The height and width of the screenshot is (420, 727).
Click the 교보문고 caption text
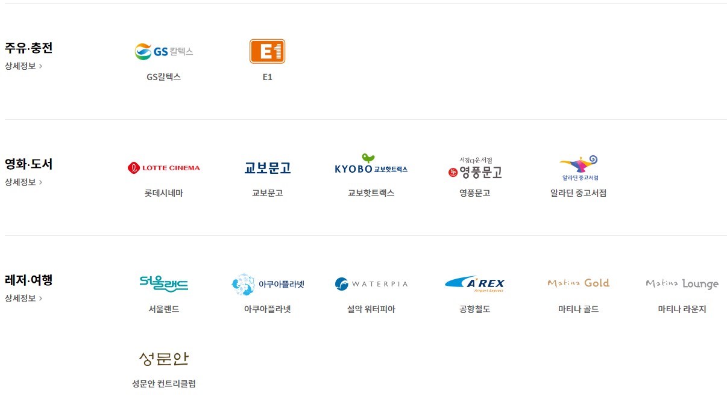[x=268, y=193]
